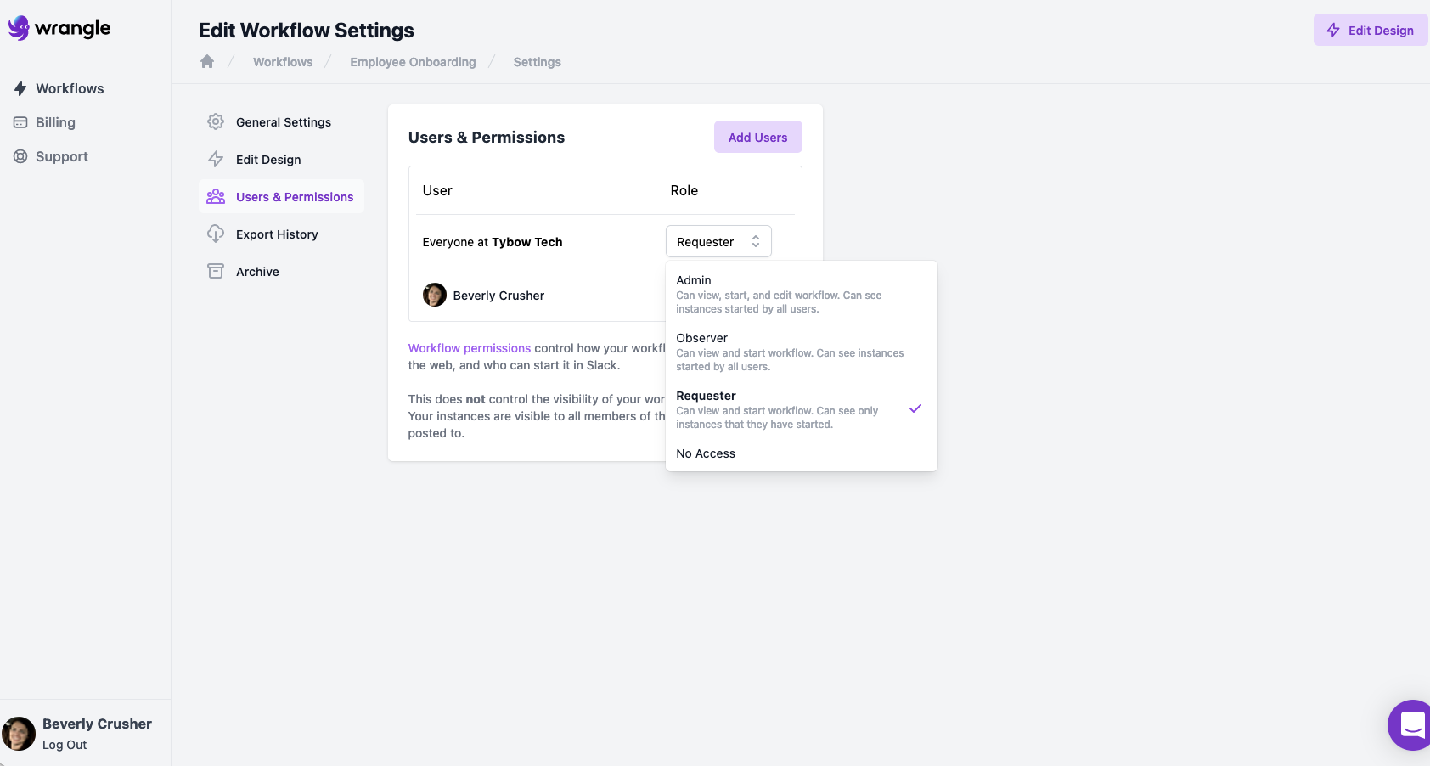Navigate to Employee Onboarding breadcrumb

pos(412,61)
